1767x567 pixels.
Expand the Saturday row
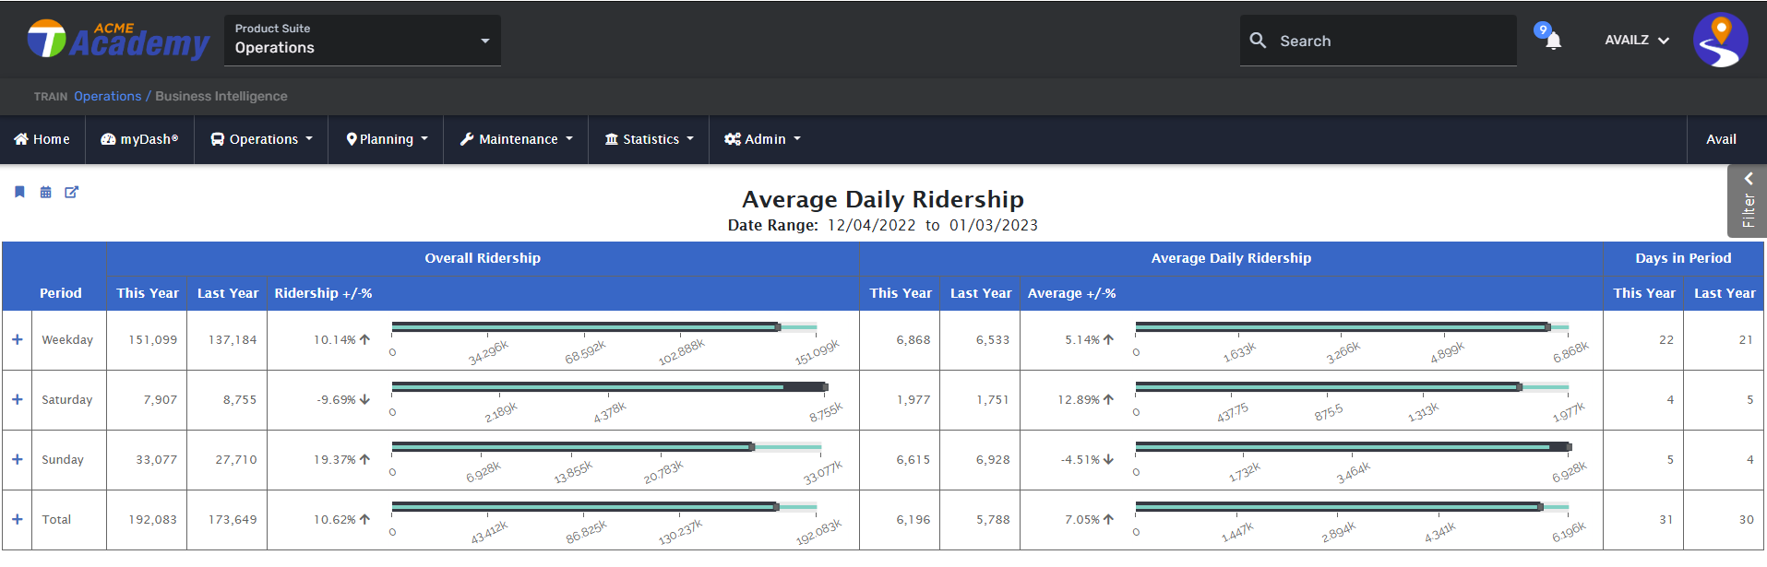(18, 399)
